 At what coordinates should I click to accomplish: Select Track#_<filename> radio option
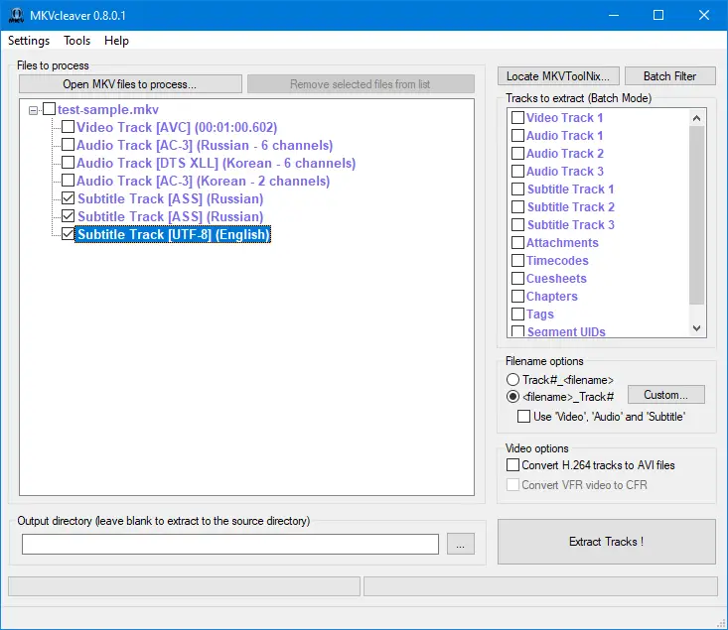click(x=512, y=379)
